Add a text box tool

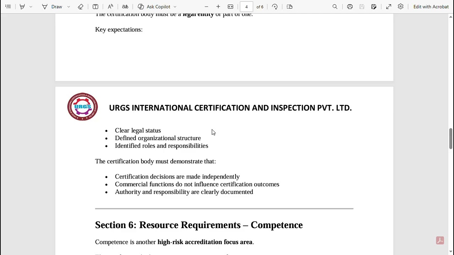[x=95, y=7]
